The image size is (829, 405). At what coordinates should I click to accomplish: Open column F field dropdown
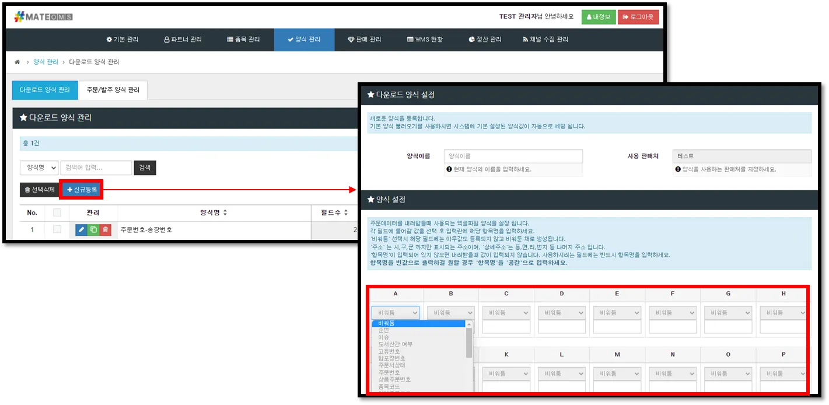pyautogui.click(x=672, y=313)
